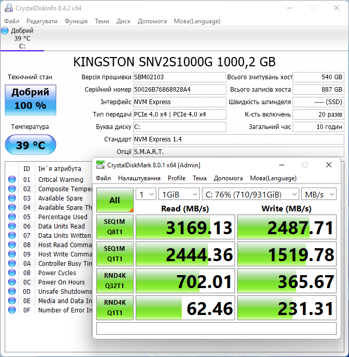Image resolution: width=349 pixels, height=357 pixels.
Task: Open Редагувати menu in CrystalDiskInfo
Action: click(x=42, y=21)
